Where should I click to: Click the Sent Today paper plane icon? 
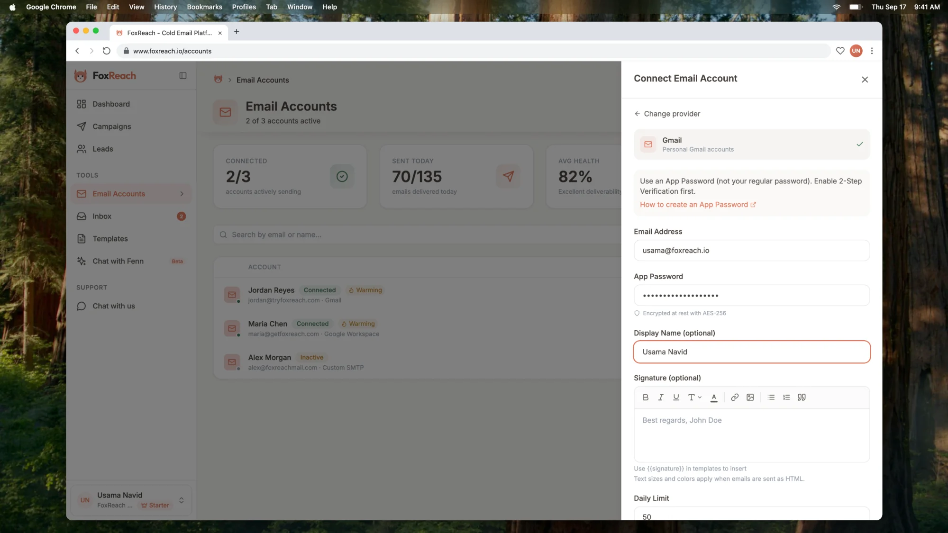[x=508, y=176]
